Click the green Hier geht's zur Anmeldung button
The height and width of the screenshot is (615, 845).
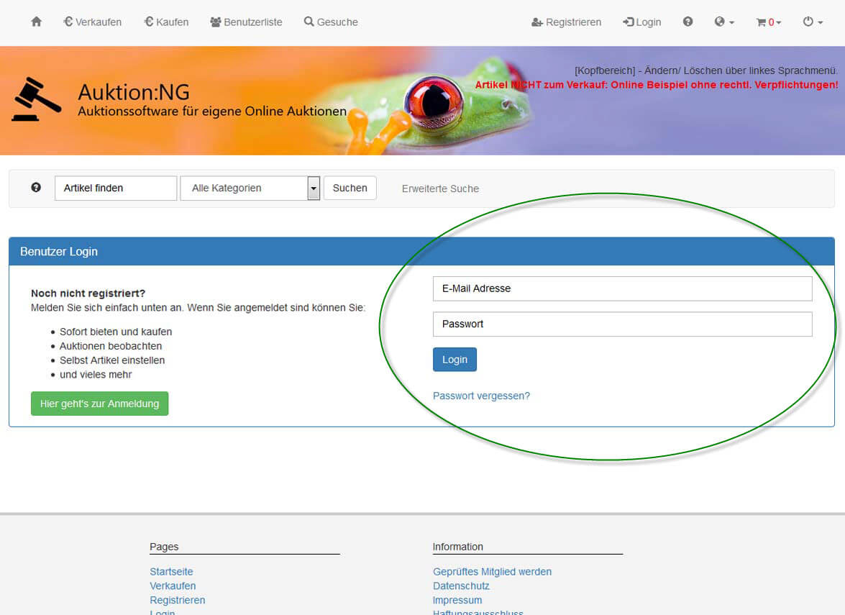pos(99,404)
